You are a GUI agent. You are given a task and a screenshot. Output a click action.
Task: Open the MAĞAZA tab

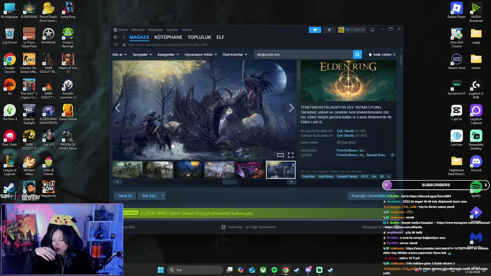[139, 37]
